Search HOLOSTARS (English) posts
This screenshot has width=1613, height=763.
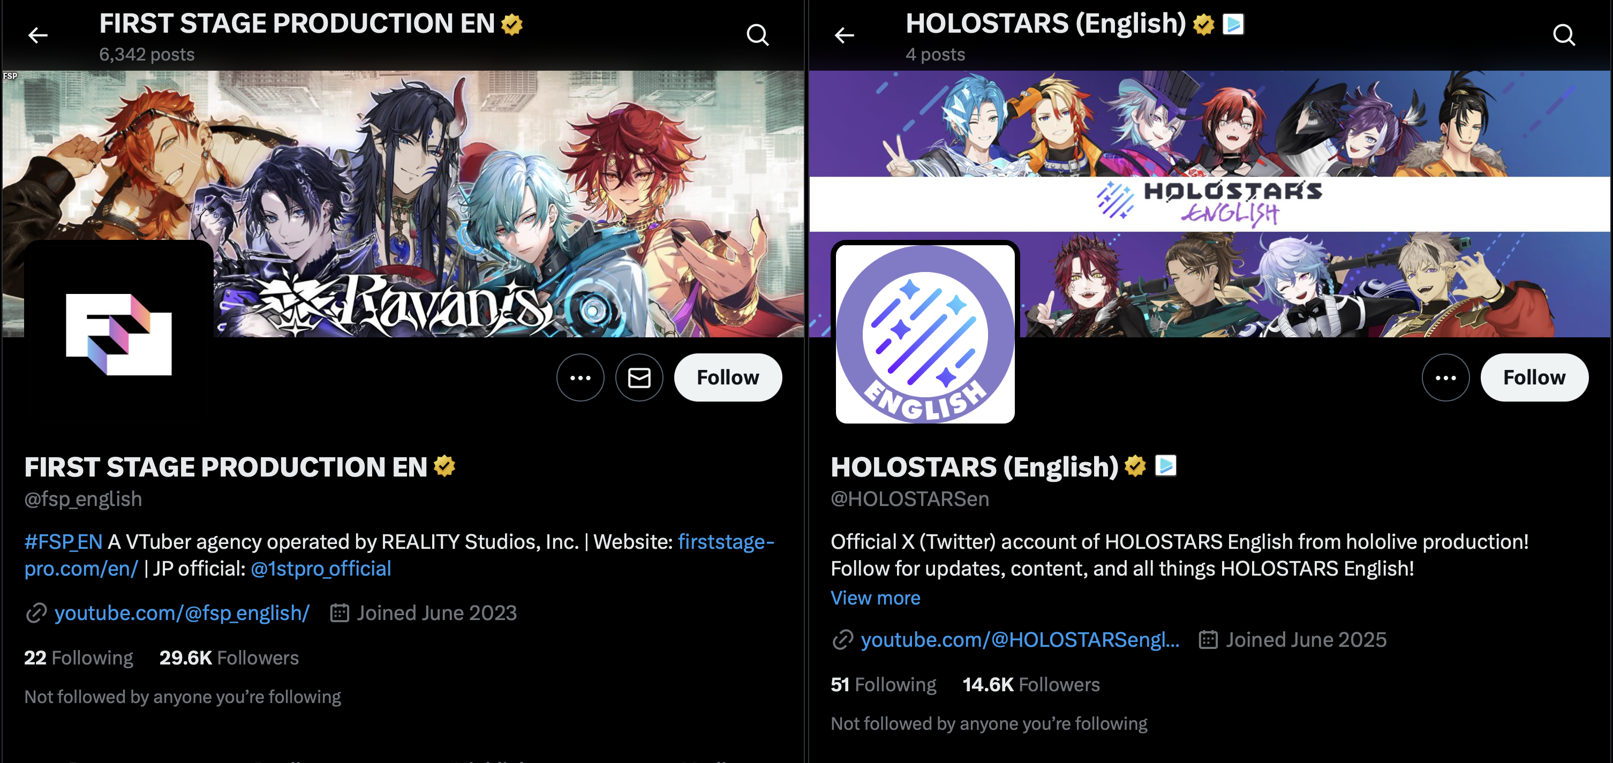(1564, 35)
